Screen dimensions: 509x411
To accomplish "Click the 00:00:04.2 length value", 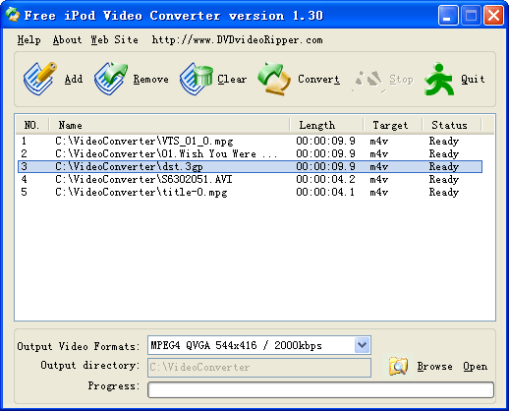I will pos(325,179).
